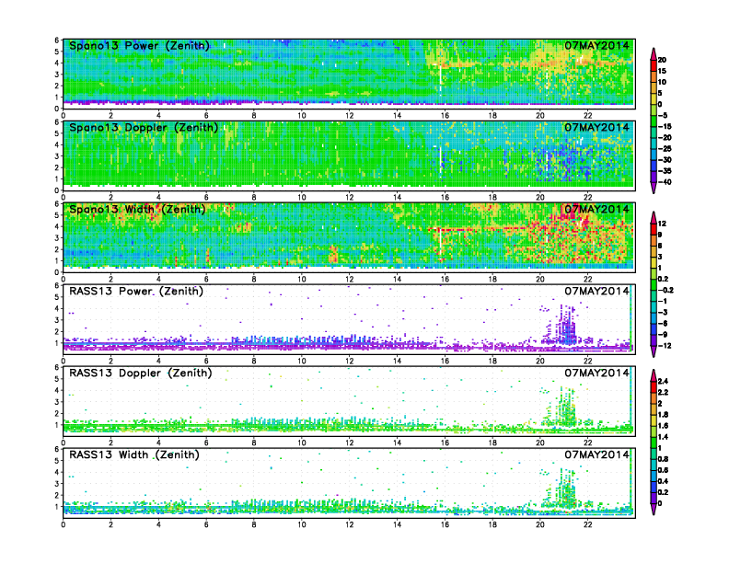
Task: Click the '-0.2' label on middle colorbar
Action: [665, 291]
